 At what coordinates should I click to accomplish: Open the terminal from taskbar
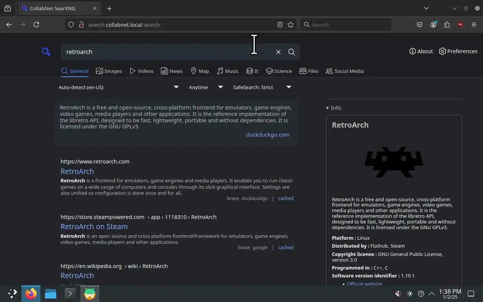pyautogui.click(x=70, y=293)
